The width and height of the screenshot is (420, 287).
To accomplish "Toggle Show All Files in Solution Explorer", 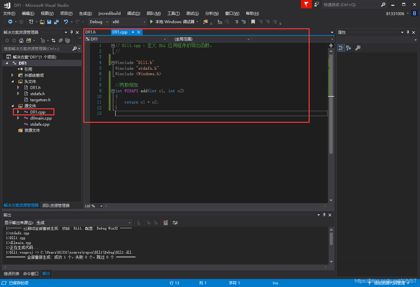I will 68,40.
